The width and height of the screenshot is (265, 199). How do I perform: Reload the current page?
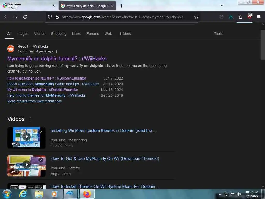(25, 17)
